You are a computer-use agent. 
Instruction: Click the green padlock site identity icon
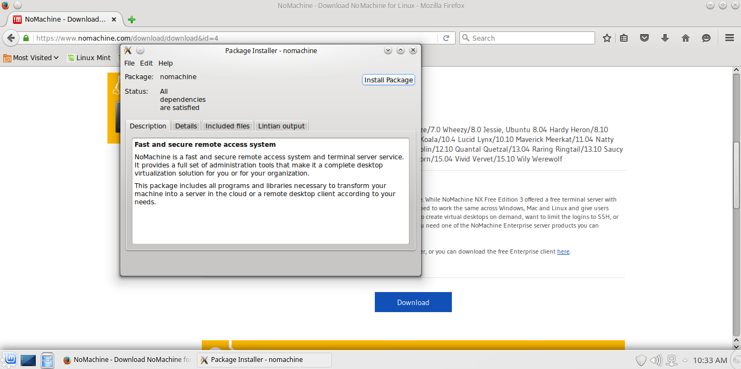tap(25, 38)
